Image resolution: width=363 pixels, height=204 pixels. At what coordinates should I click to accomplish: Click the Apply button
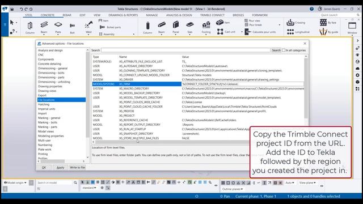click(x=61, y=168)
